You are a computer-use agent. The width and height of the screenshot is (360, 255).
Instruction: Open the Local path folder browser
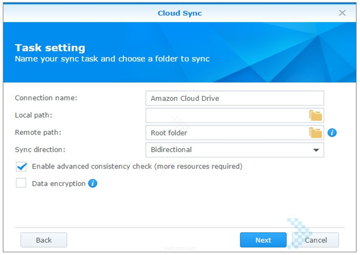315,116
